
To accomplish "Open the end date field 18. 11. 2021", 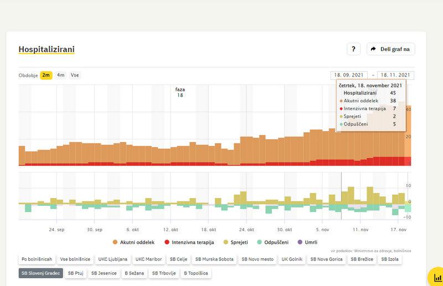I will click(395, 75).
